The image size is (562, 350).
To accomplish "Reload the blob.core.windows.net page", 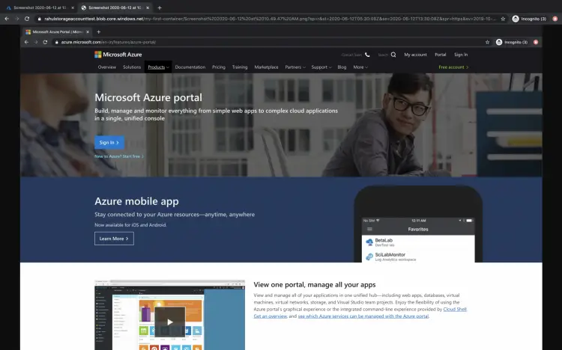I will (x=27, y=19).
